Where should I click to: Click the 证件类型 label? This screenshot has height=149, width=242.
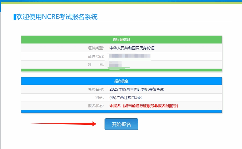coord(96,48)
